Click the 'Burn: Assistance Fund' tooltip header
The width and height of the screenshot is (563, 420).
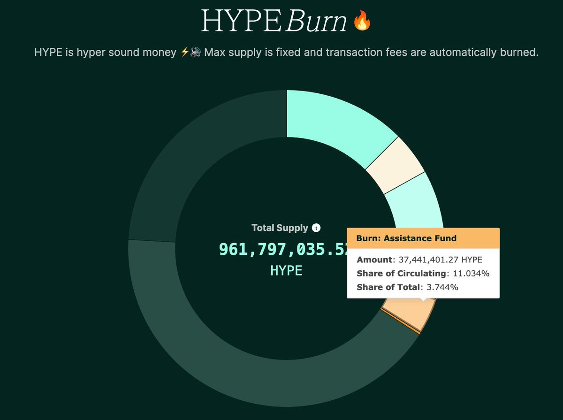click(423, 238)
